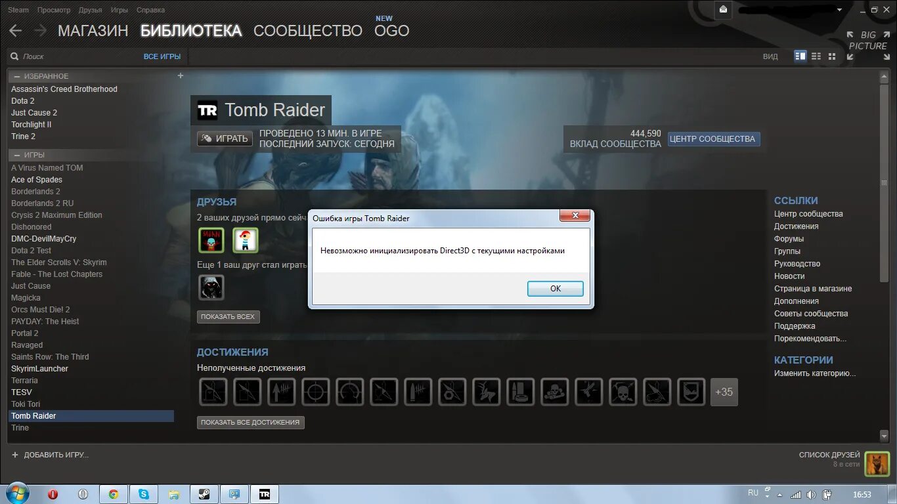Launch Big Picture mode
Image resolution: width=897 pixels, height=504 pixels.
point(867,46)
